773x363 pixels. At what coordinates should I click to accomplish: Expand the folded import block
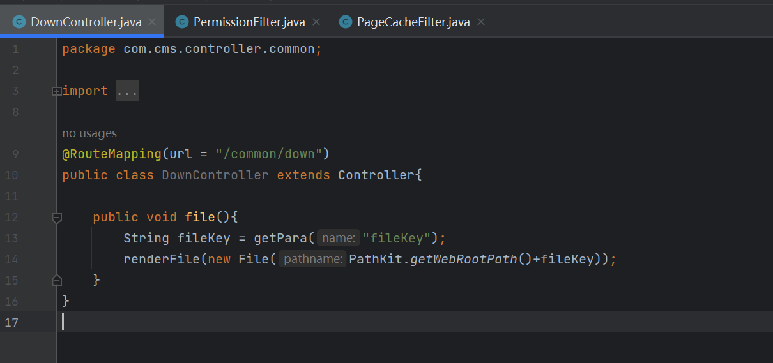(57, 91)
